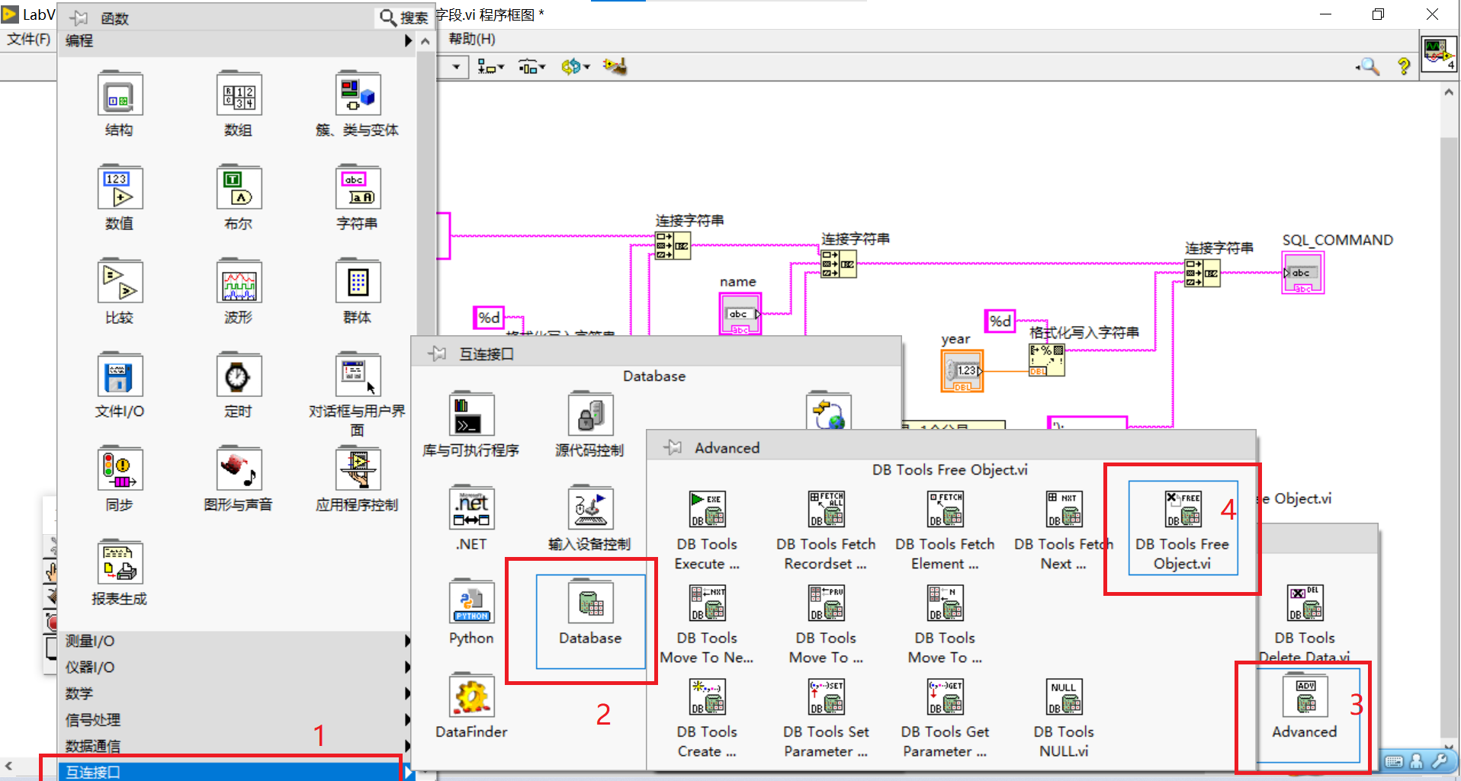1461x781 pixels.
Task: Select DB Tools Free Object.vi
Action: coord(1183,527)
